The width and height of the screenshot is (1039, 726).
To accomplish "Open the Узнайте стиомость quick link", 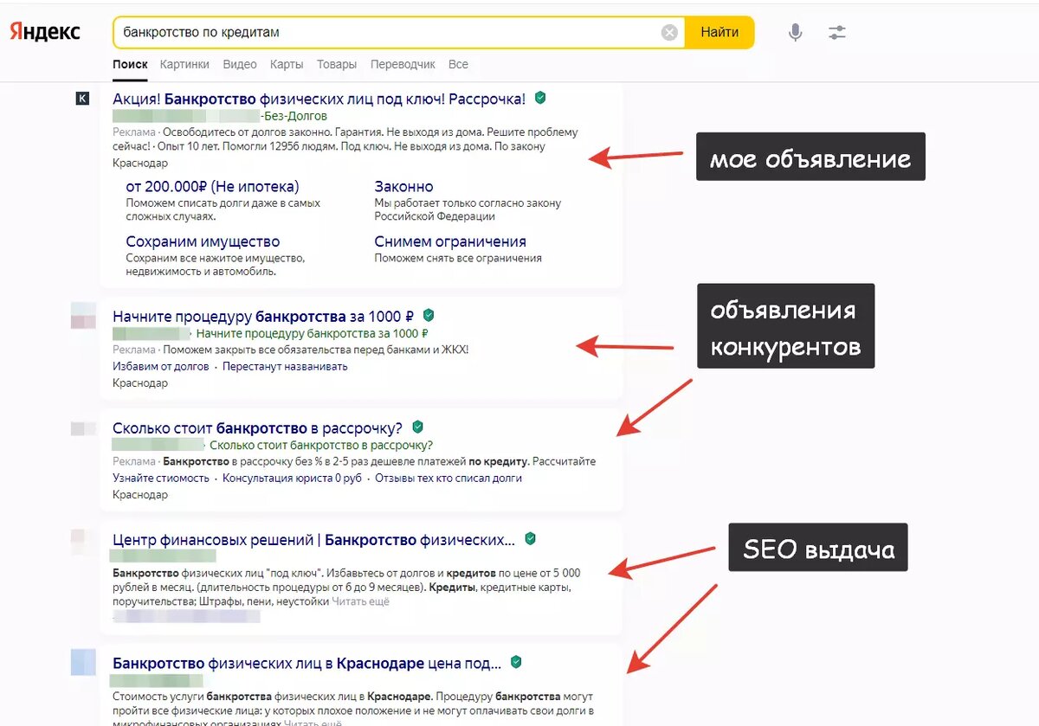I will [x=161, y=478].
